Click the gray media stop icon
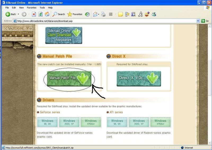 (x=111, y=14)
